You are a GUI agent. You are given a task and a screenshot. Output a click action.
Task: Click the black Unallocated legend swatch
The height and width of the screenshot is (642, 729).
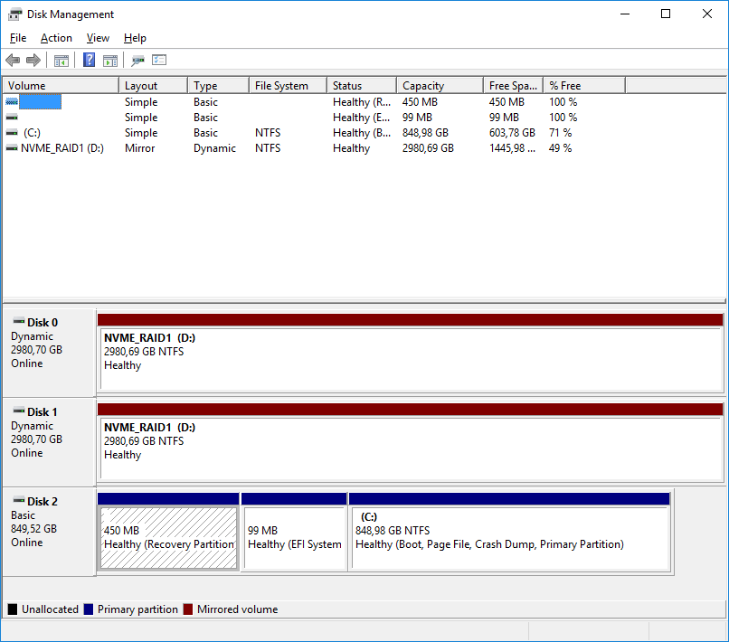tap(13, 609)
